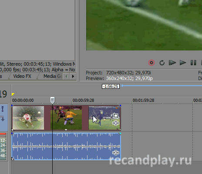Click Play From Start button
The width and height of the screenshot is (202, 174).
pyautogui.click(x=172, y=63)
